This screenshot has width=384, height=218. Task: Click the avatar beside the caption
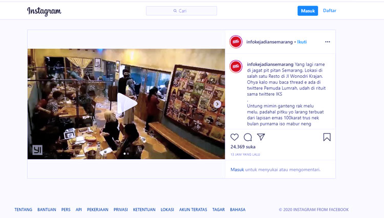click(x=236, y=67)
